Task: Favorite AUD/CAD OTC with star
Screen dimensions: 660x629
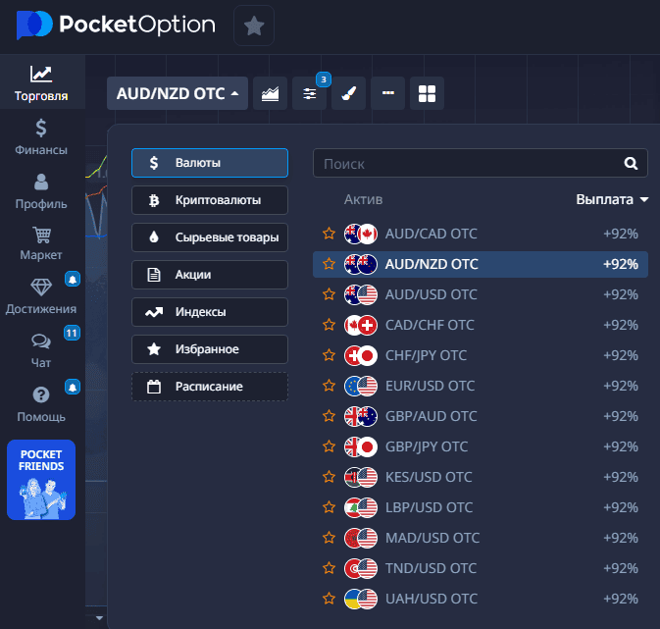Action: [329, 234]
